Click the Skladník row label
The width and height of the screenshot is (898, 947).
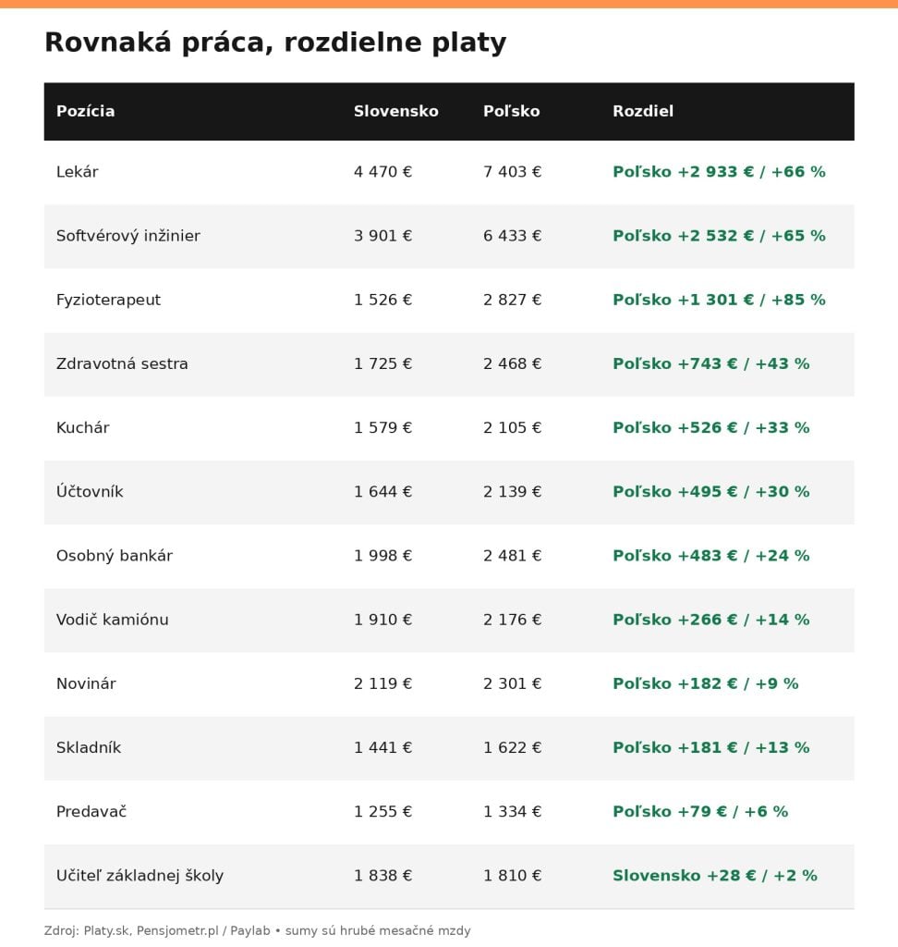pyautogui.click(x=89, y=747)
